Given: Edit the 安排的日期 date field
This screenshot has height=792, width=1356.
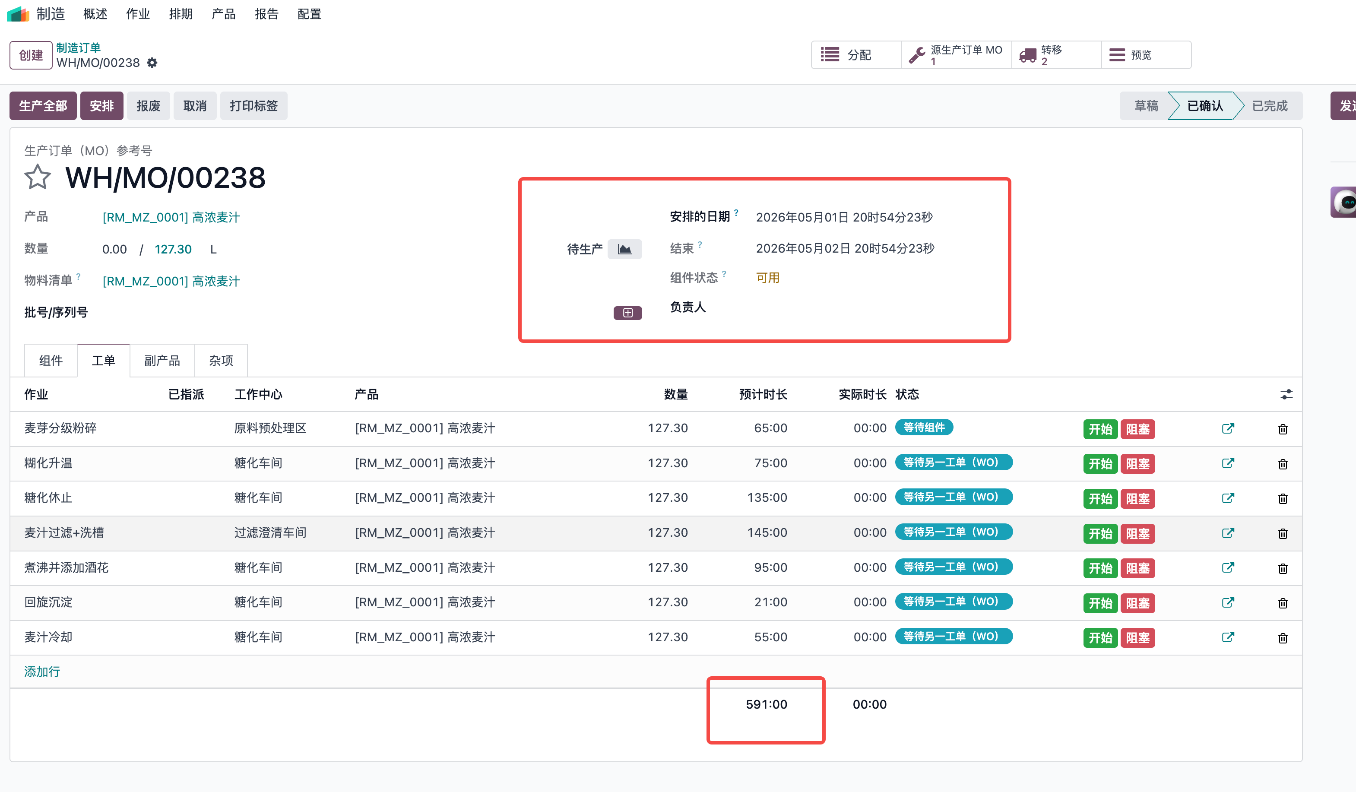Looking at the screenshot, I should click(844, 217).
